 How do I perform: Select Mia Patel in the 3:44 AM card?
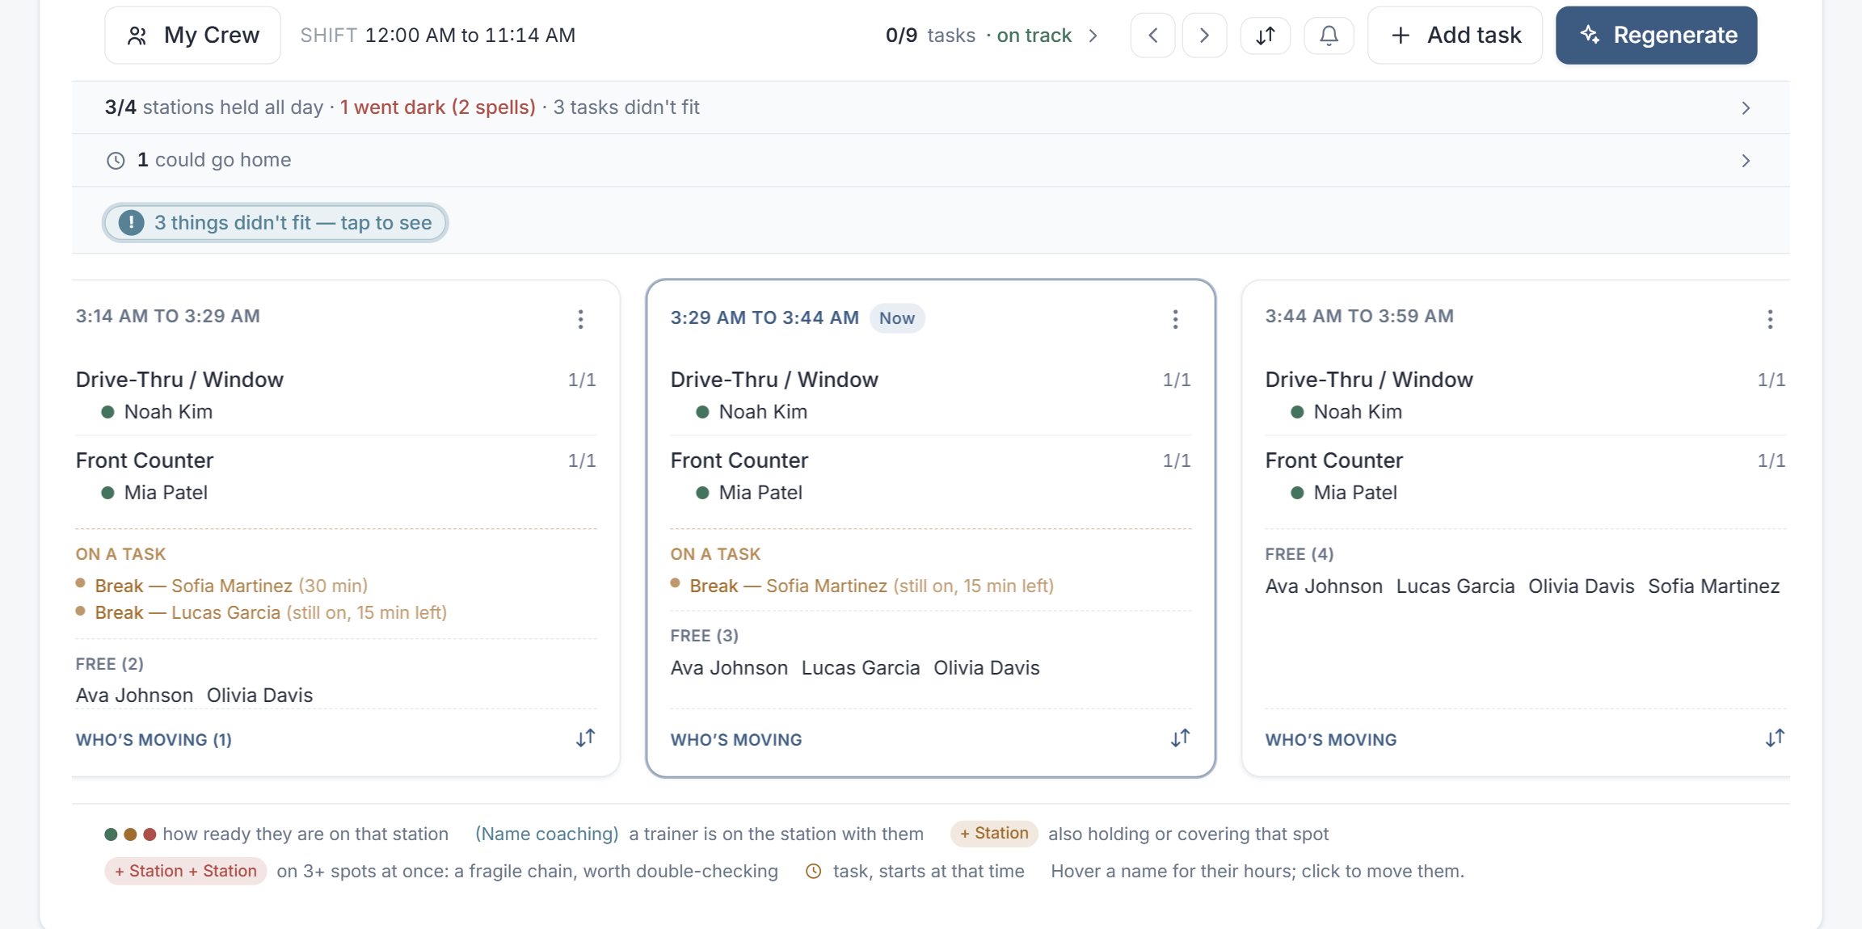[x=1355, y=492]
